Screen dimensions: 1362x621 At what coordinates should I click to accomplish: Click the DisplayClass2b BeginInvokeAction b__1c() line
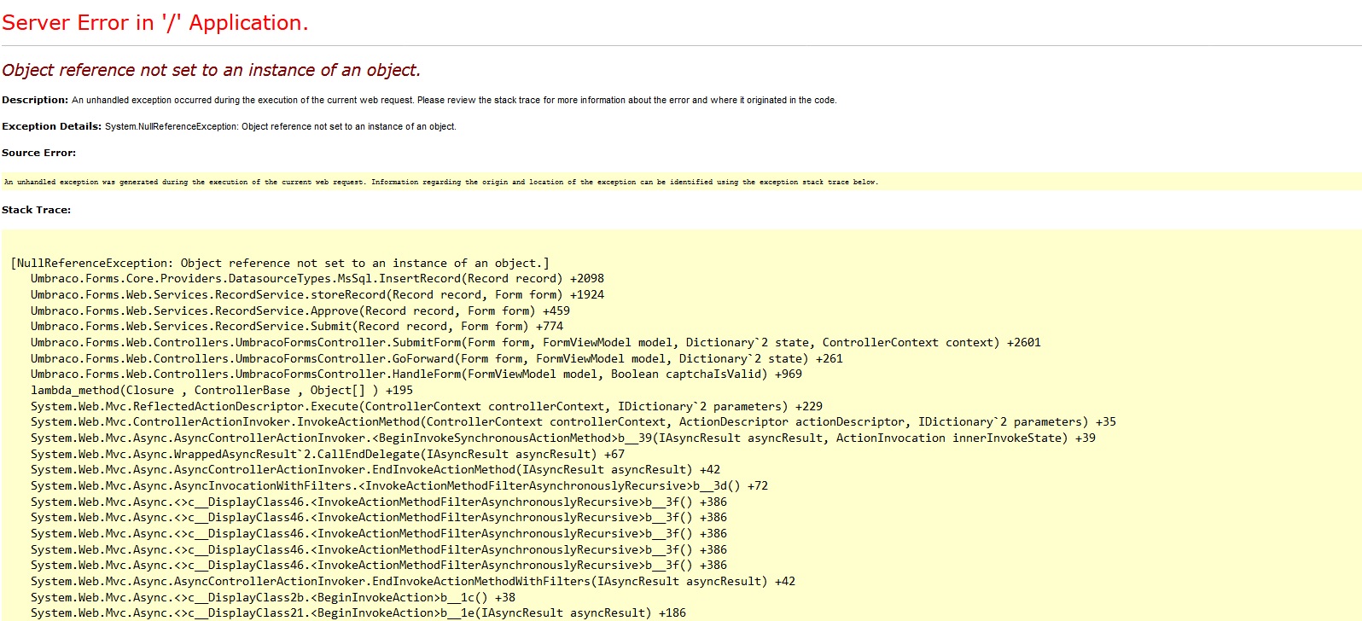(273, 598)
